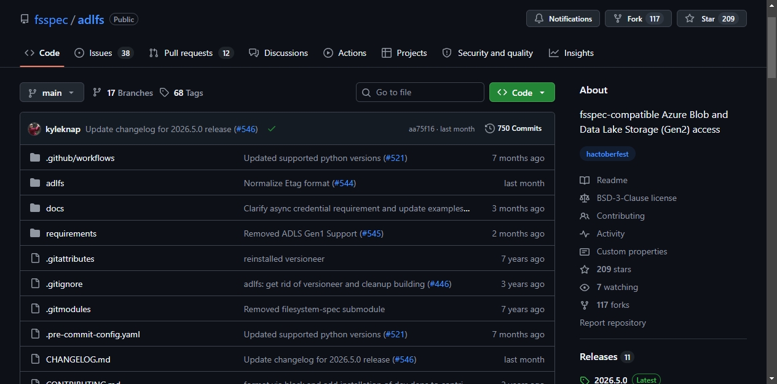Click the green check status icon
Image resolution: width=777 pixels, height=384 pixels.
point(272,129)
